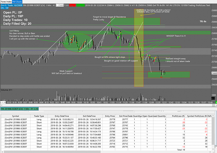217x153 pixels.
Task: Select the Short trade entered at 13:55:23.687
Action: (x=106, y=123)
